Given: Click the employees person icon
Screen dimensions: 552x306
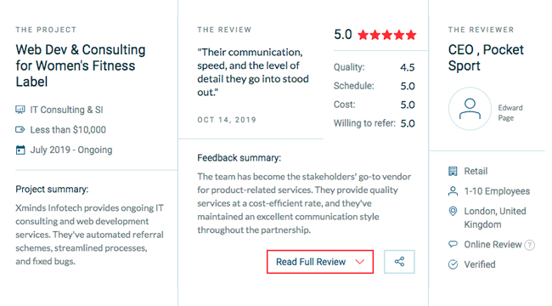Looking at the screenshot, I should [453, 191].
